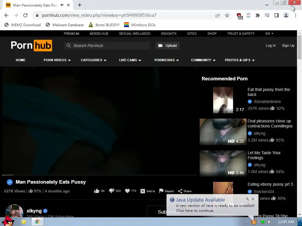Mute the tab using its speaker icon
Image resolution: width=302 pixels, height=226 pixels.
(62, 5)
